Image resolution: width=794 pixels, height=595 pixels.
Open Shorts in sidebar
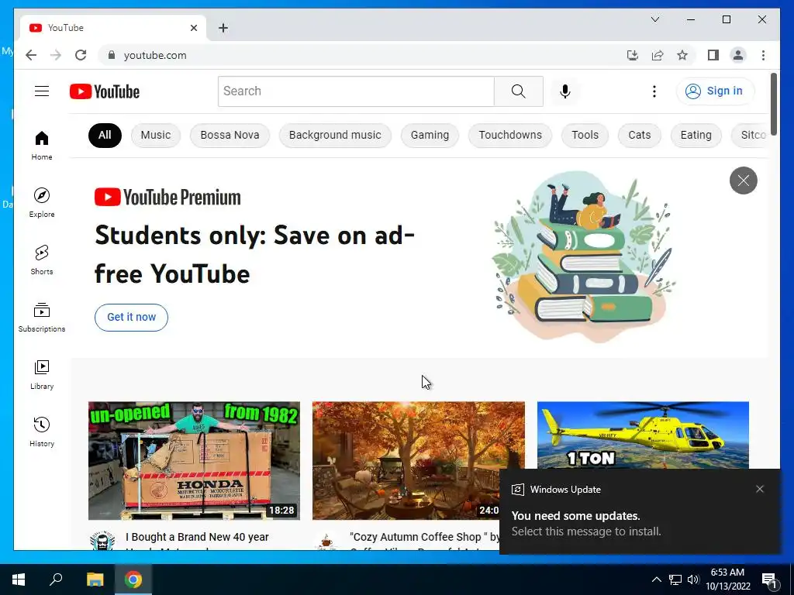(42, 260)
